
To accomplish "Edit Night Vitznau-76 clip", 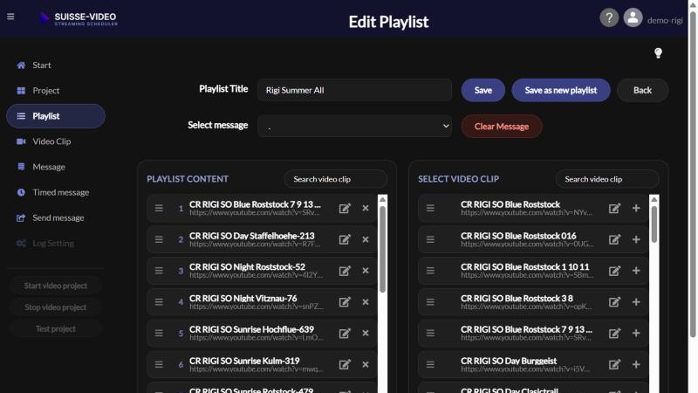I will pyautogui.click(x=345, y=301).
